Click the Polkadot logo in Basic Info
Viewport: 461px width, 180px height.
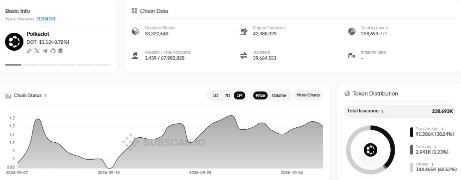[x=14, y=42]
